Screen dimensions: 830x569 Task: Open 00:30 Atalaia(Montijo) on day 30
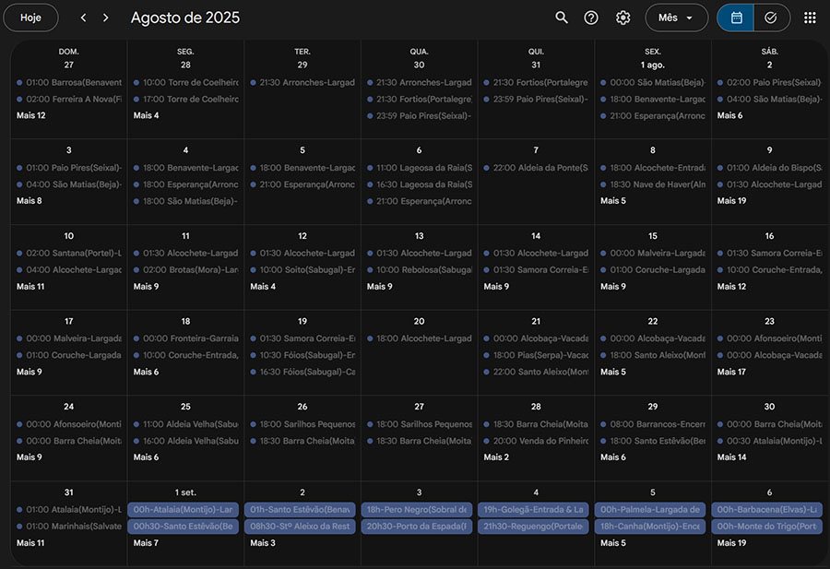point(770,441)
